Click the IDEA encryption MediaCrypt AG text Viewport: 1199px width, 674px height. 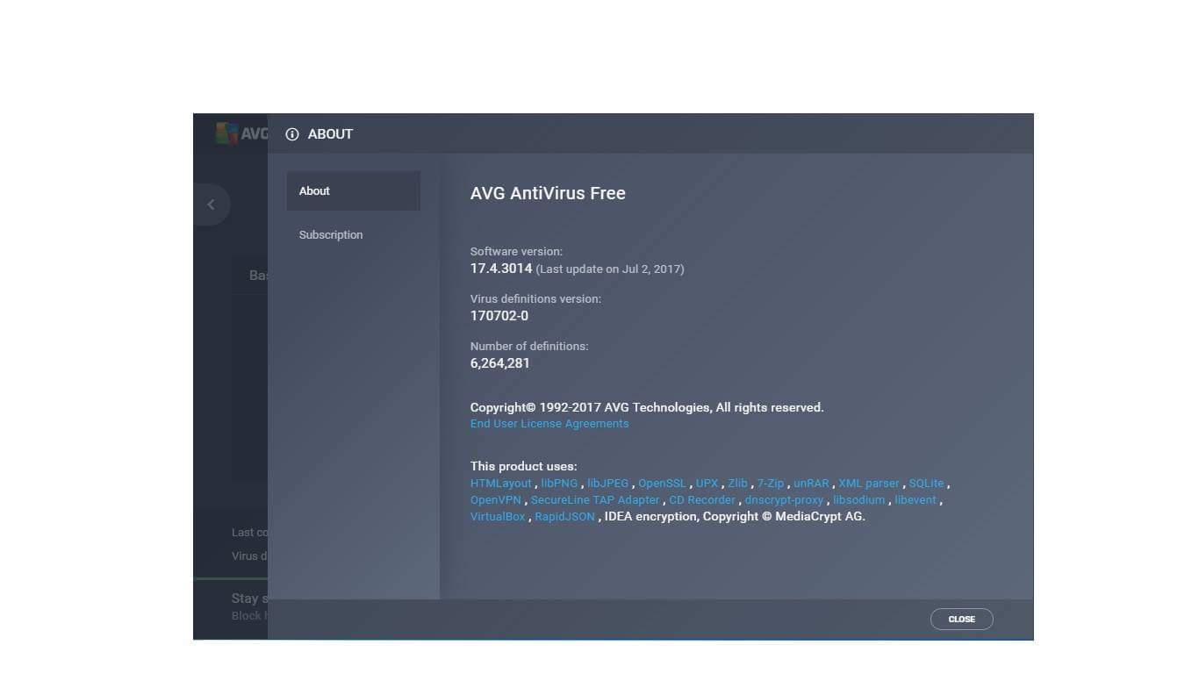click(x=735, y=517)
